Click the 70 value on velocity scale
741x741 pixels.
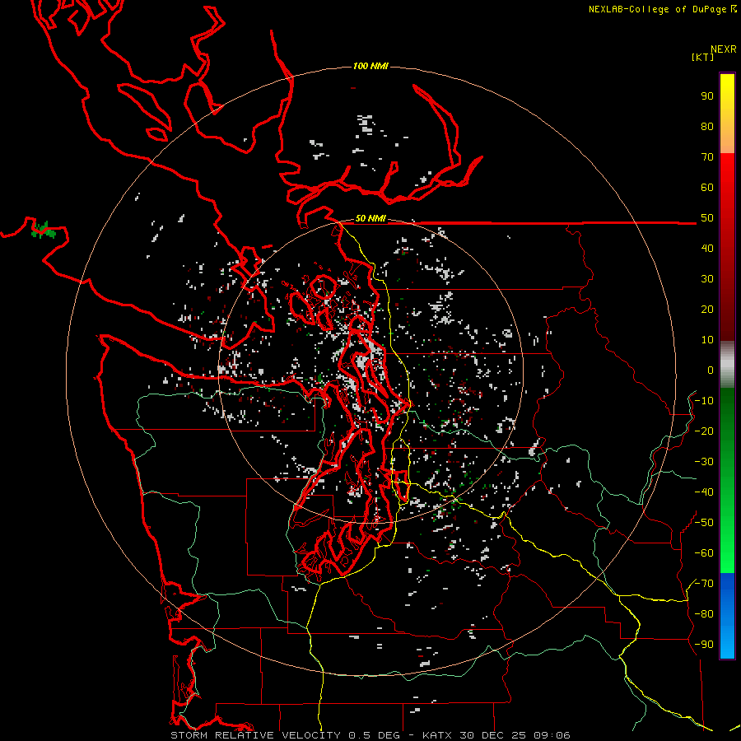pyautogui.click(x=707, y=157)
